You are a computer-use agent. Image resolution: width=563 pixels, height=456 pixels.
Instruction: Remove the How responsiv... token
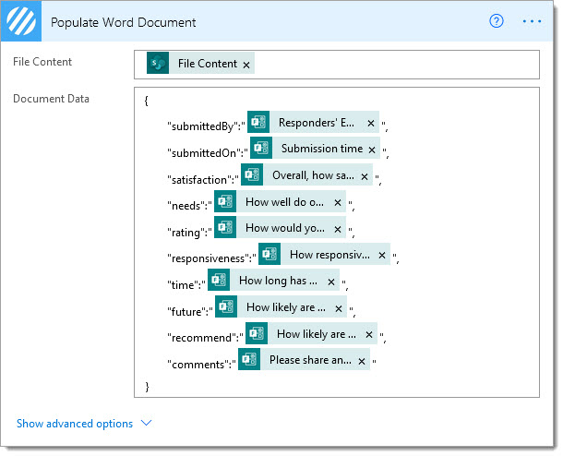tap(382, 256)
